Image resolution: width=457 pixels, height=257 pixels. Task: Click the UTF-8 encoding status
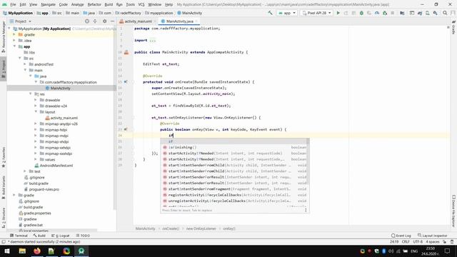pyautogui.click(x=418, y=241)
